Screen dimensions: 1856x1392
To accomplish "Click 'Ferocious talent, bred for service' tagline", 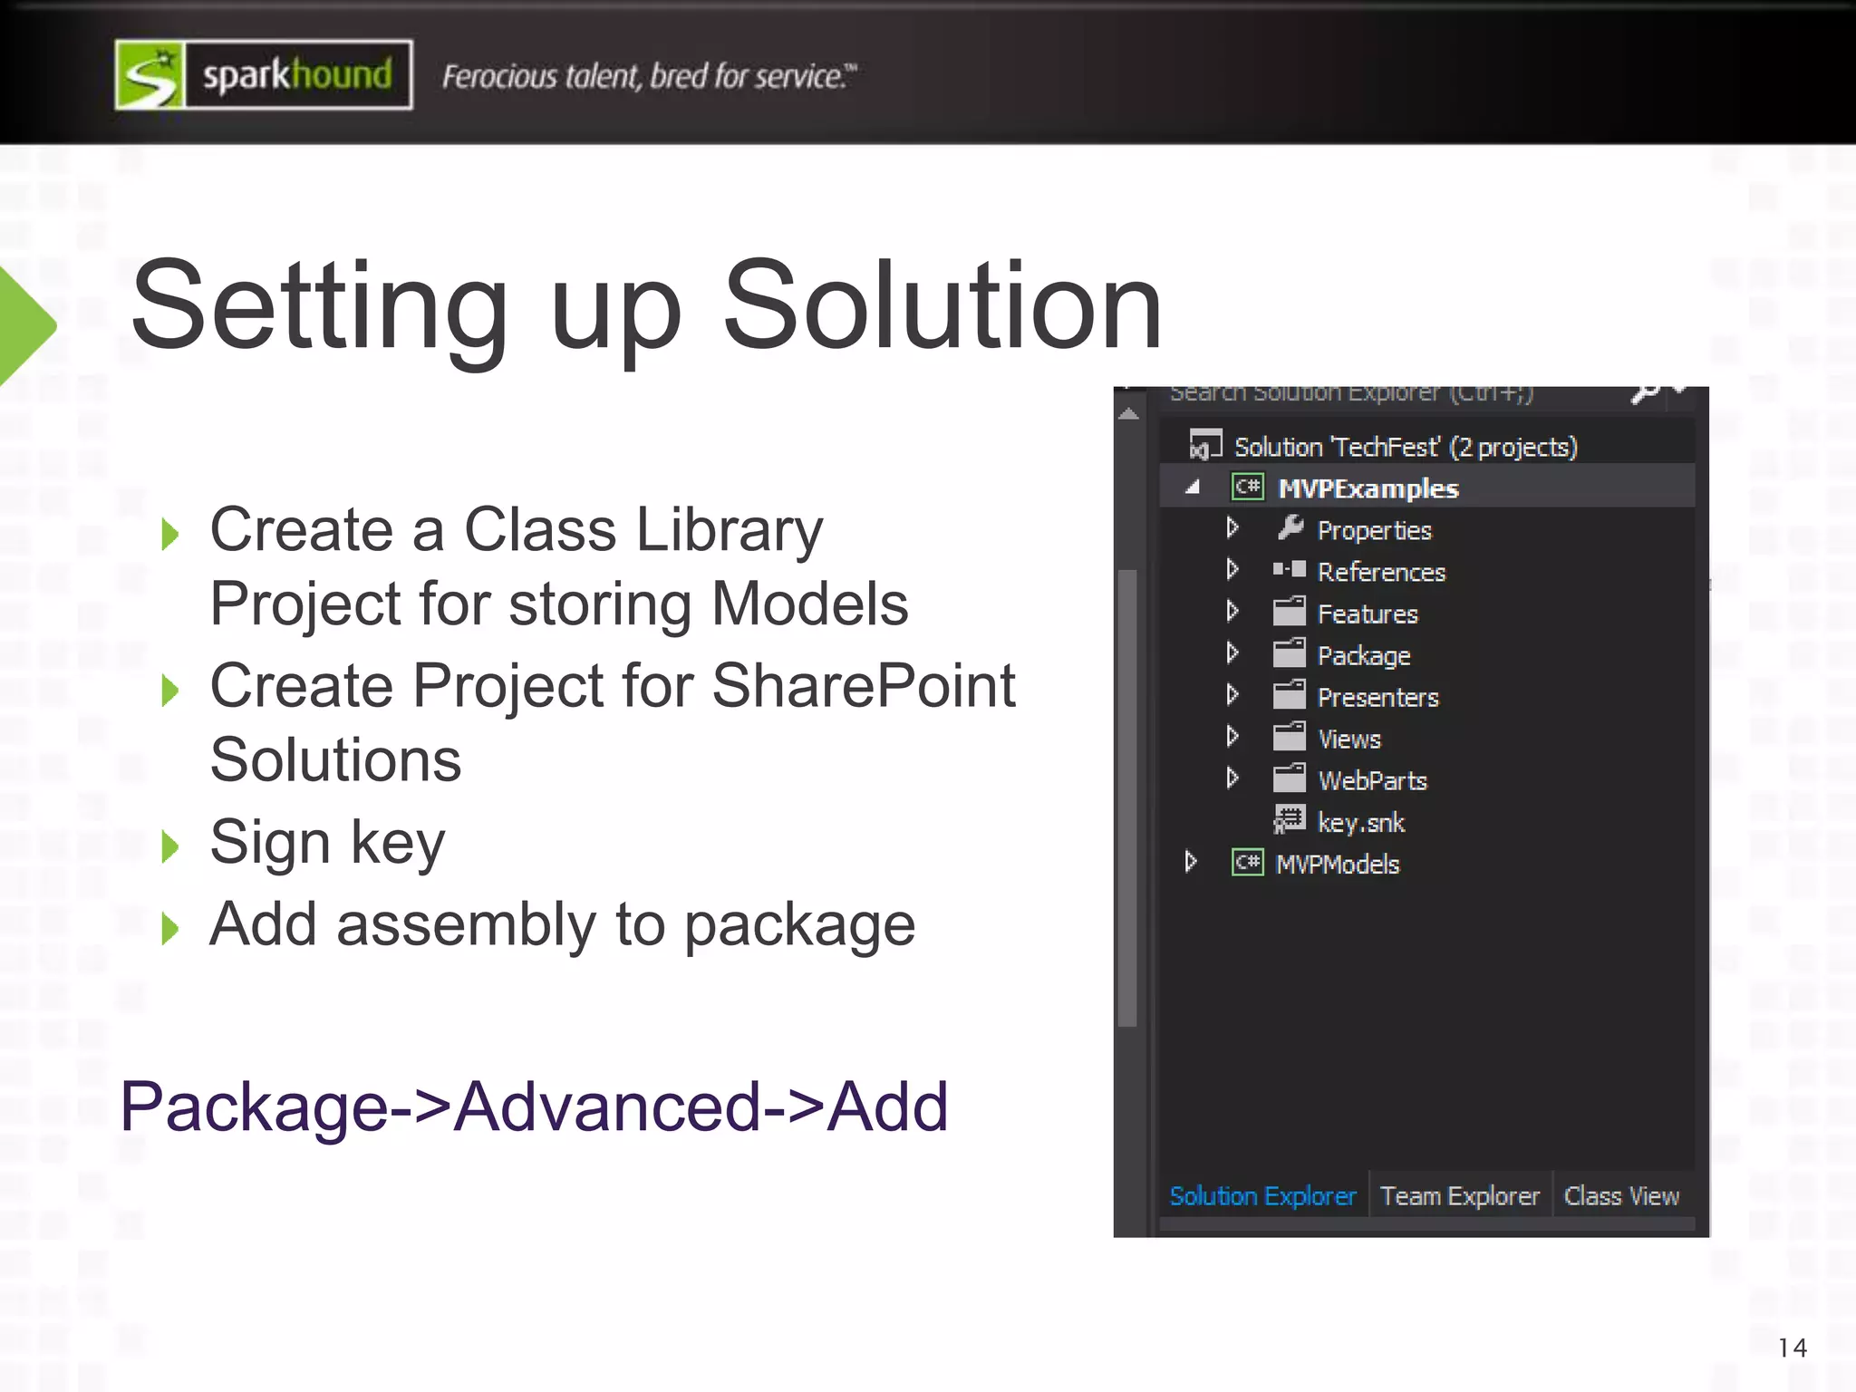I will (649, 76).
